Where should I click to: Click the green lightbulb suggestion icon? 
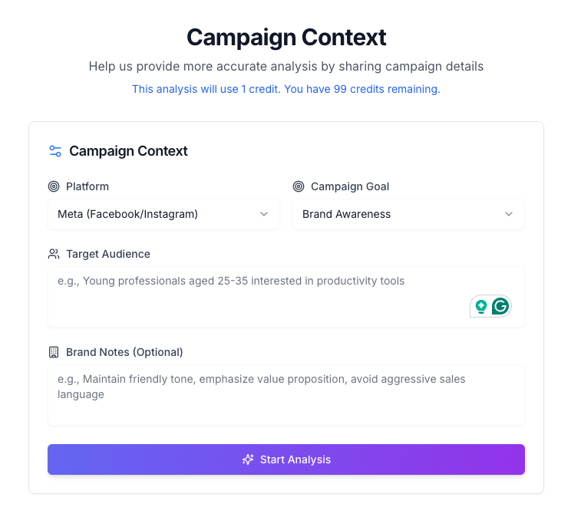pyautogui.click(x=481, y=307)
